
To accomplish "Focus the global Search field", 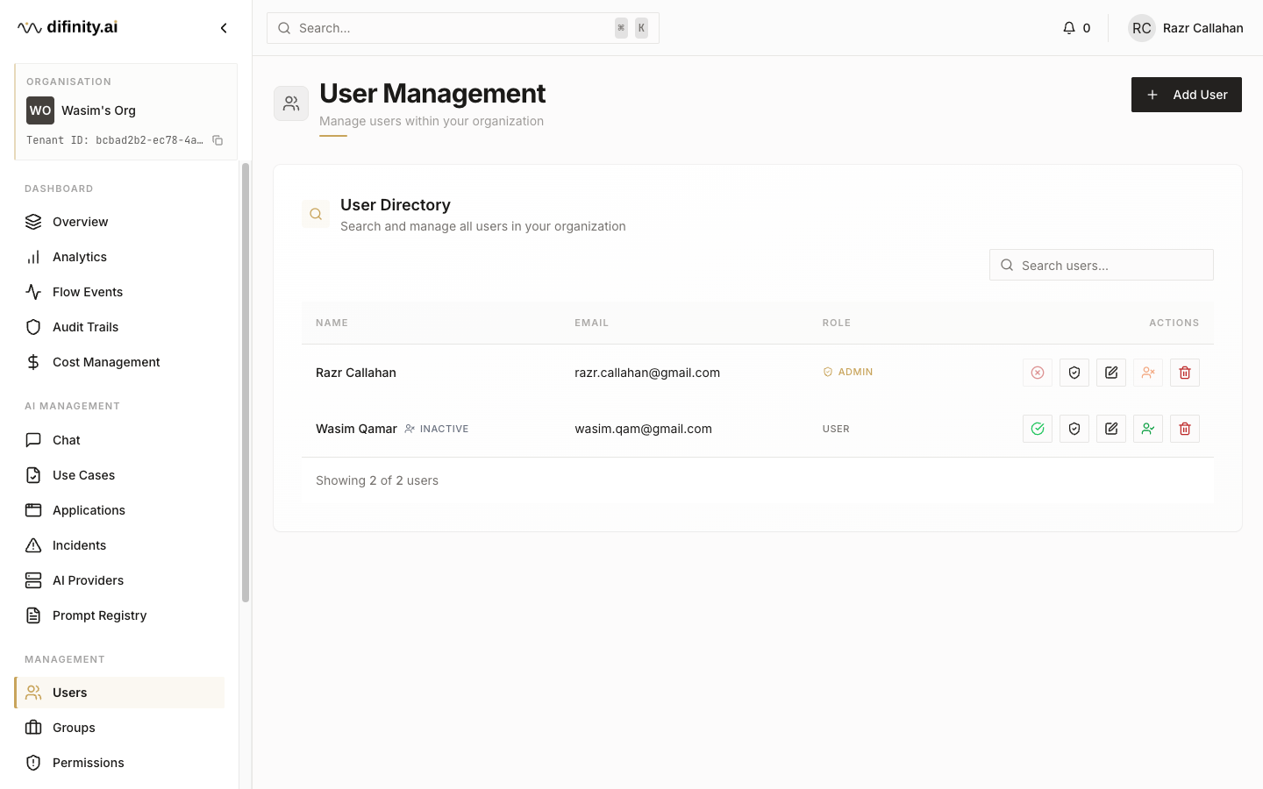I will coord(463,28).
